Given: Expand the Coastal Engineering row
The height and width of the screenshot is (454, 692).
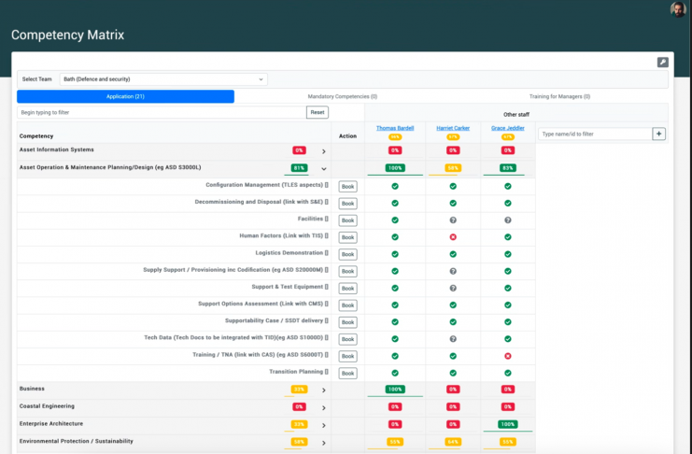Looking at the screenshot, I should (323, 408).
